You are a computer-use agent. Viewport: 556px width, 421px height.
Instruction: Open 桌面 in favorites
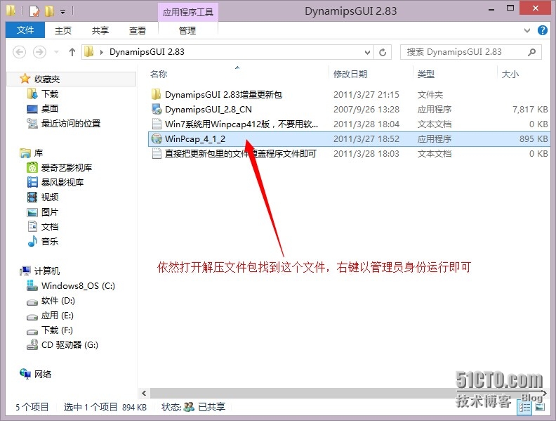pyautogui.click(x=50, y=109)
